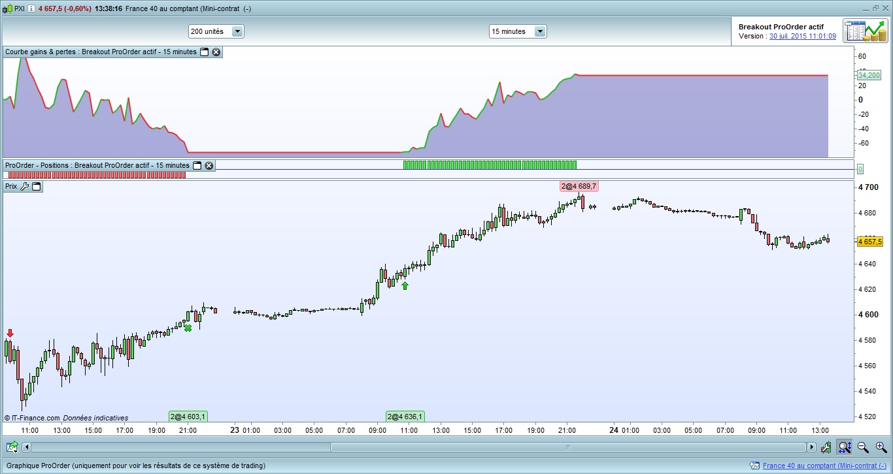The height and width of the screenshot is (474, 893).
Task: Click the Graphique ProOrder status bar text
Action: [x=135, y=466]
